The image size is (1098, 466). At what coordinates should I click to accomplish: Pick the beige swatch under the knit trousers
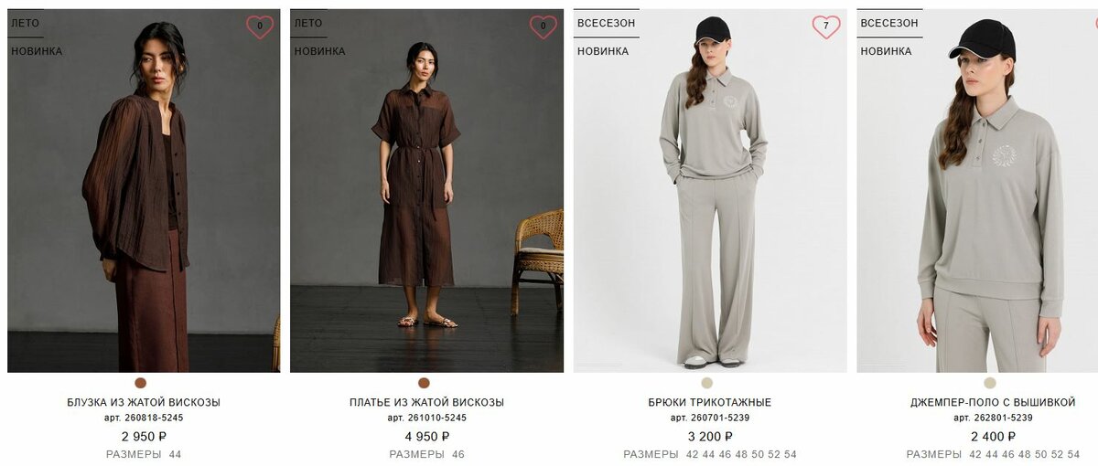click(707, 383)
